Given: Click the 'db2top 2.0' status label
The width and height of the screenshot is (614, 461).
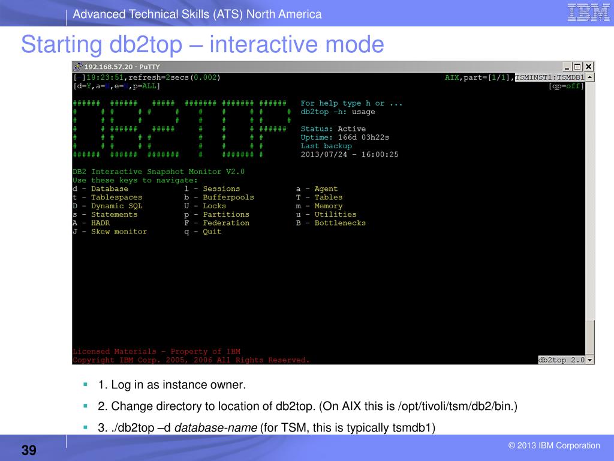Looking at the screenshot, I should pyautogui.click(x=561, y=360).
